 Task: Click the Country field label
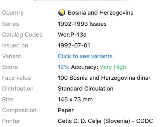(x=13, y=13)
